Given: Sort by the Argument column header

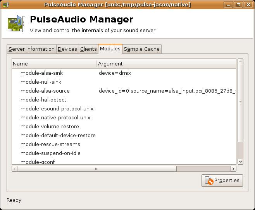Looking at the screenshot, I should 166,64.
